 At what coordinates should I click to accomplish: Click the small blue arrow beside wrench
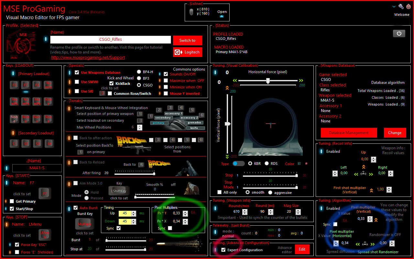tap(394, 6)
